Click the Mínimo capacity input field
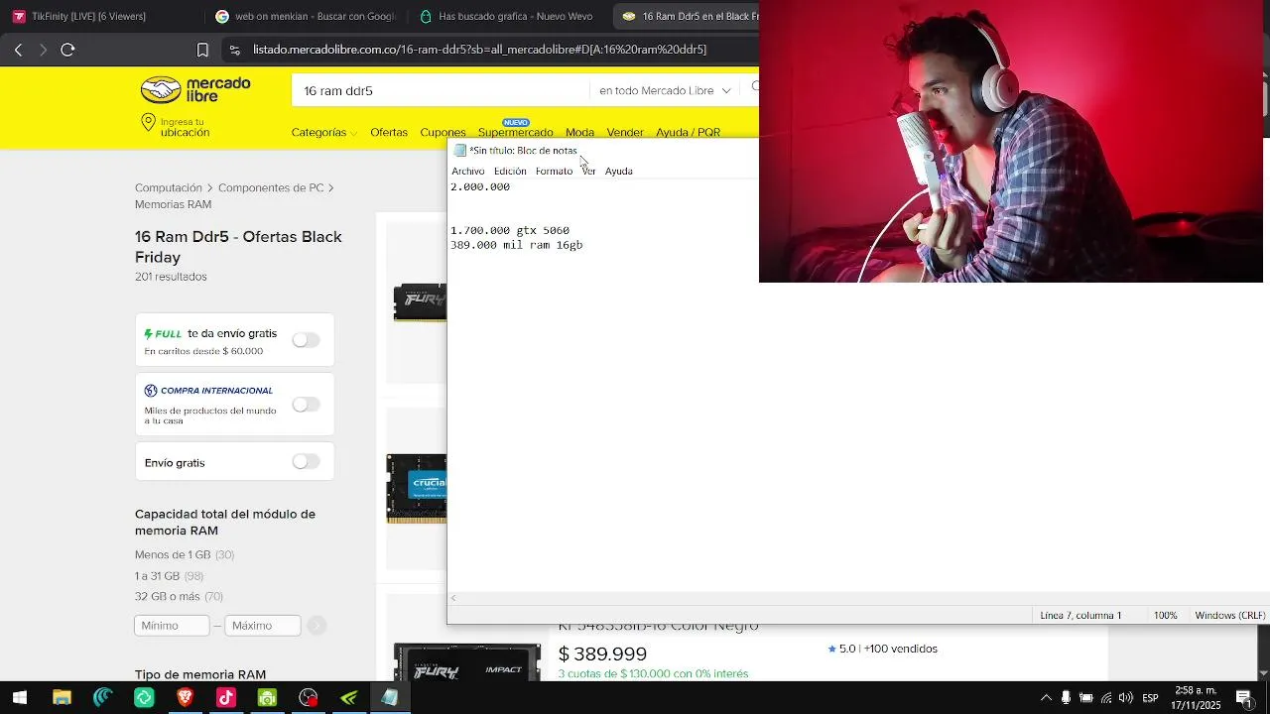The image size is (1270, 714). (172, 626)
